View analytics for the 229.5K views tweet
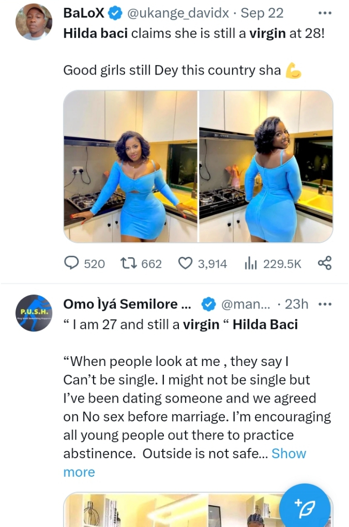This screenshot has height=527, width=349. coord(251,263)
